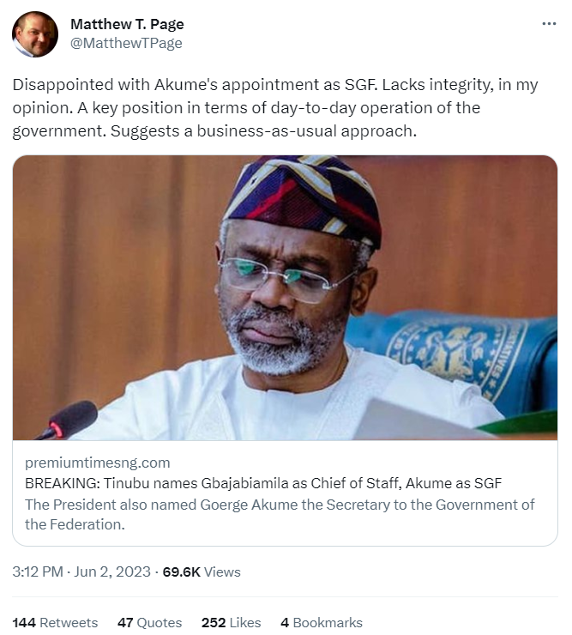This screenshot has width=572, height=635.
Task: View the 69.6K Views analytics
Action: (x=202, y=571)
